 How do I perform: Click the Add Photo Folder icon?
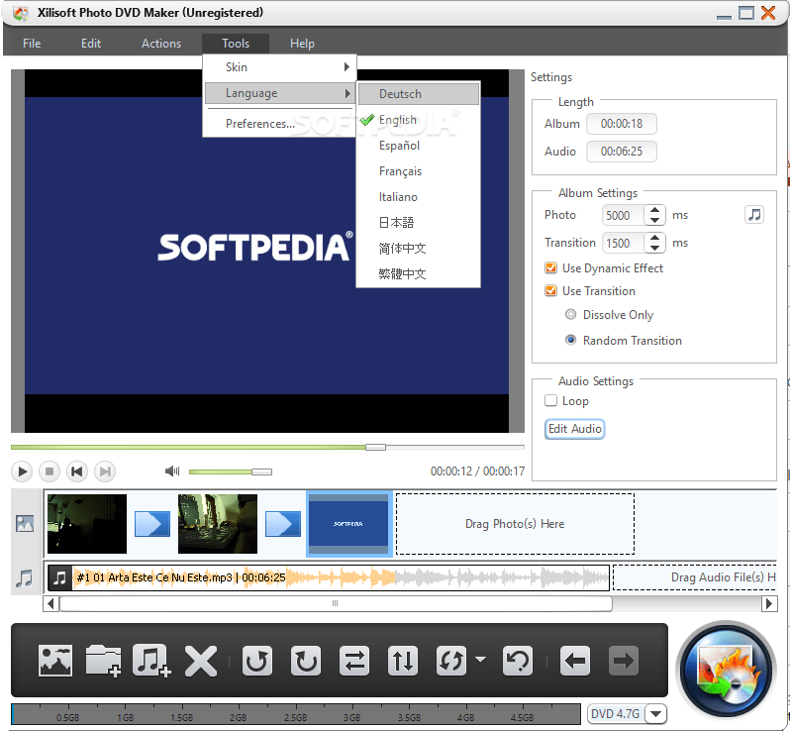pos(103,661)
